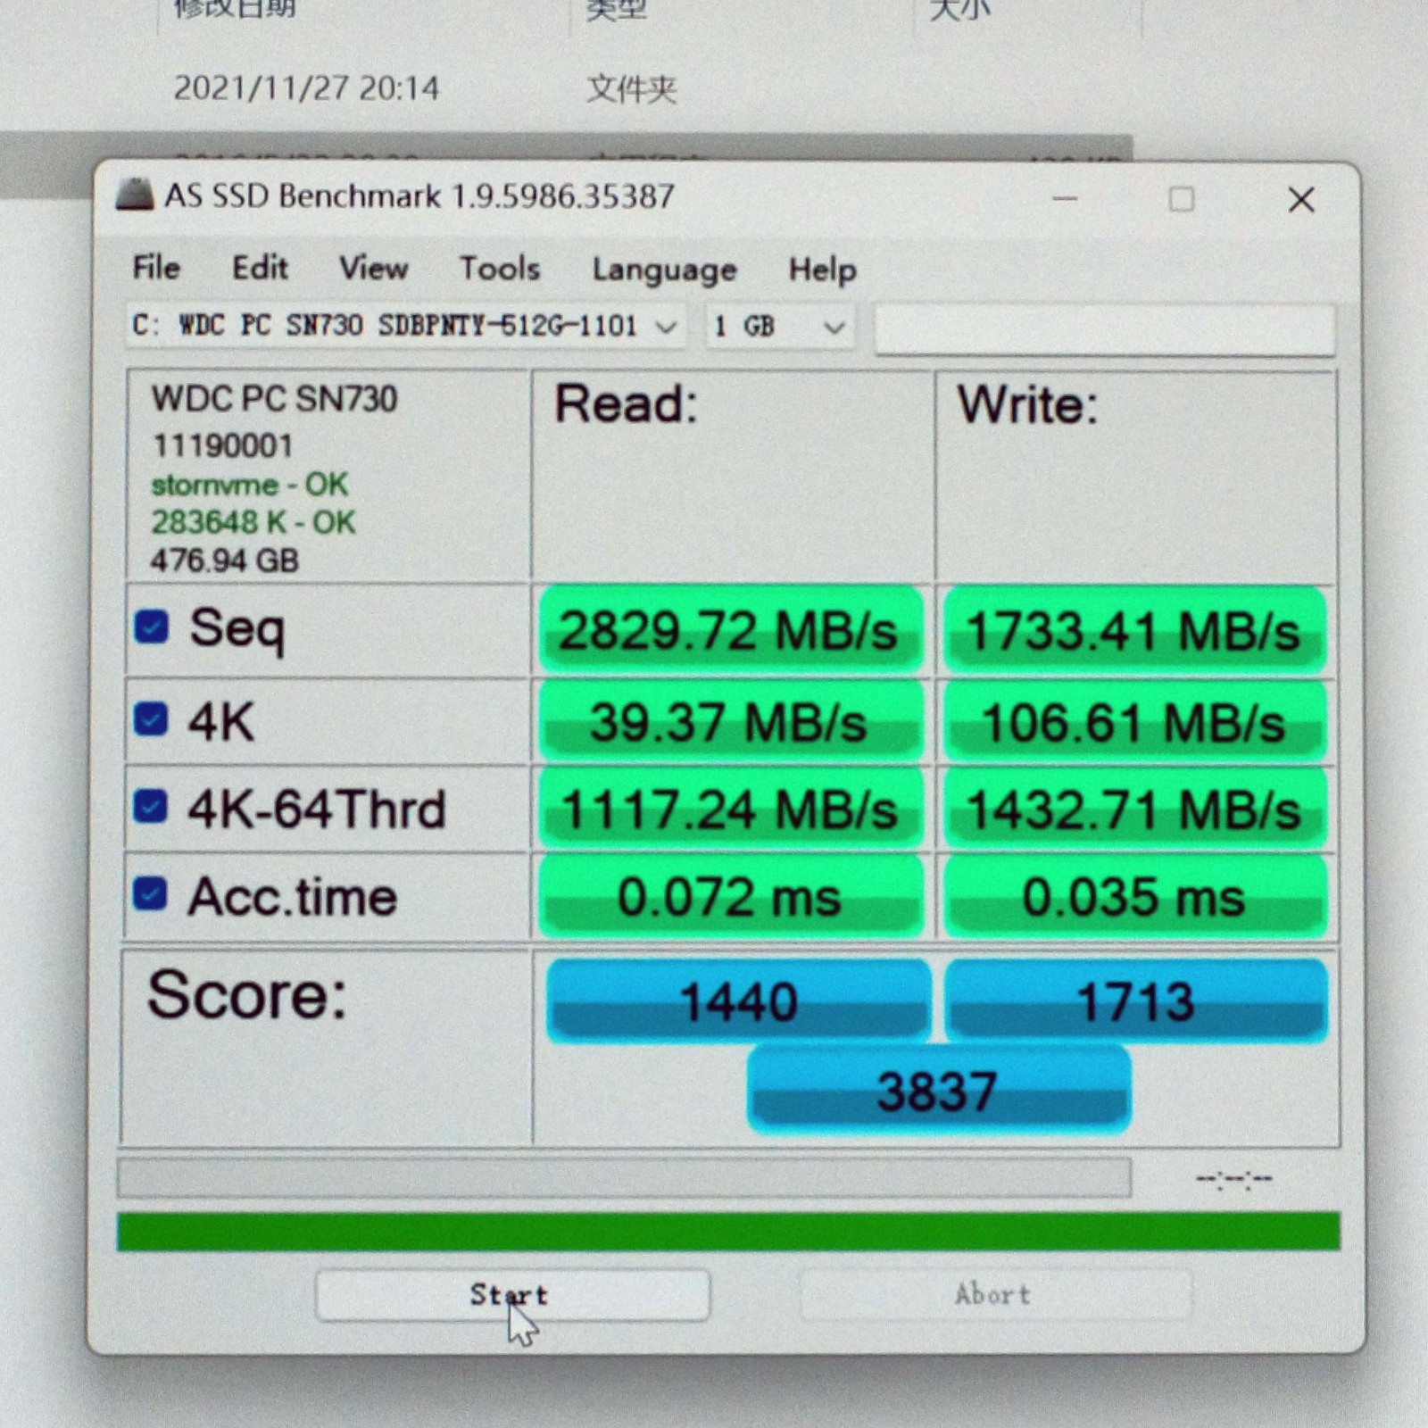
Task: Uncheck the Acc.time test checkbox
Action: point(149,893)
